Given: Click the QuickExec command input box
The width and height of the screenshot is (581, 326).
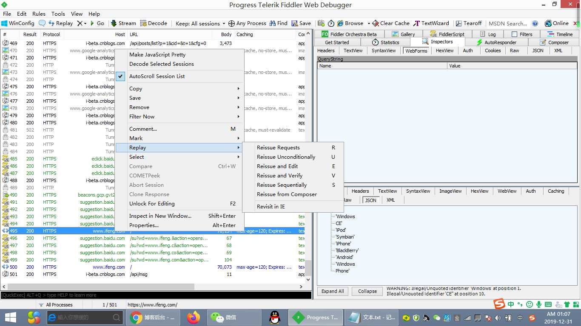Looking at the screenshot, I should click(156, 295).
